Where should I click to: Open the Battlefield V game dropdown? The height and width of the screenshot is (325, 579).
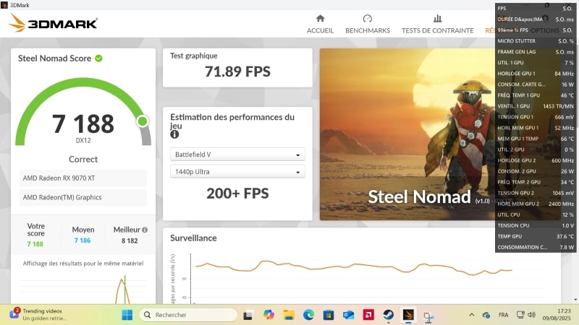pyautogui.click(x=237, y=155)
